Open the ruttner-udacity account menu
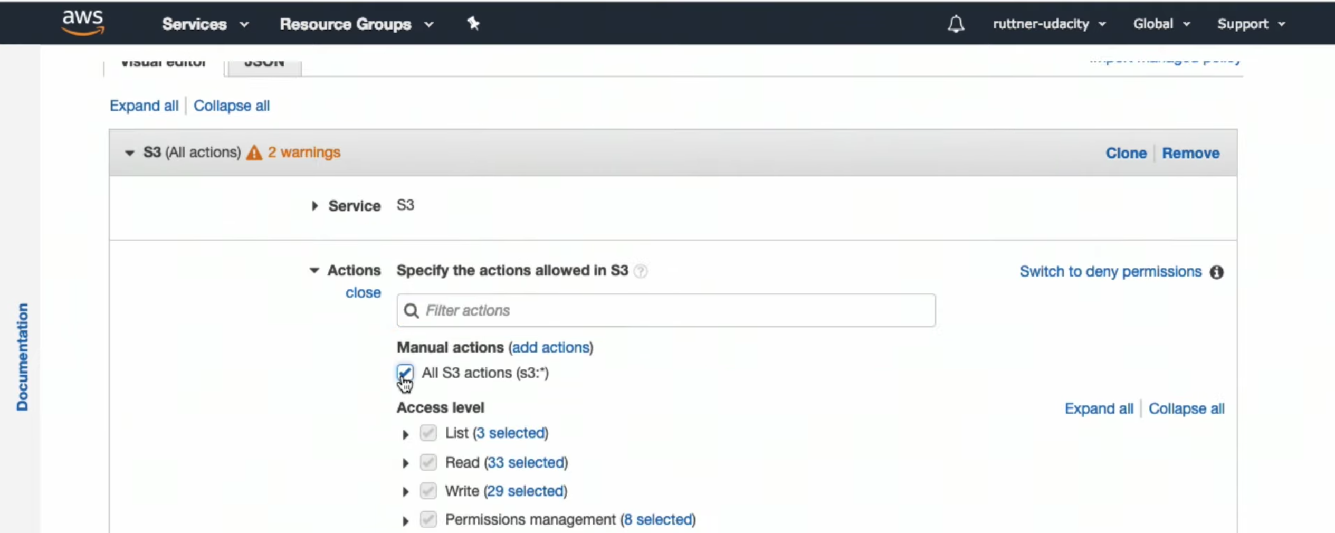1335x533 pixels. click(1049, 24)
